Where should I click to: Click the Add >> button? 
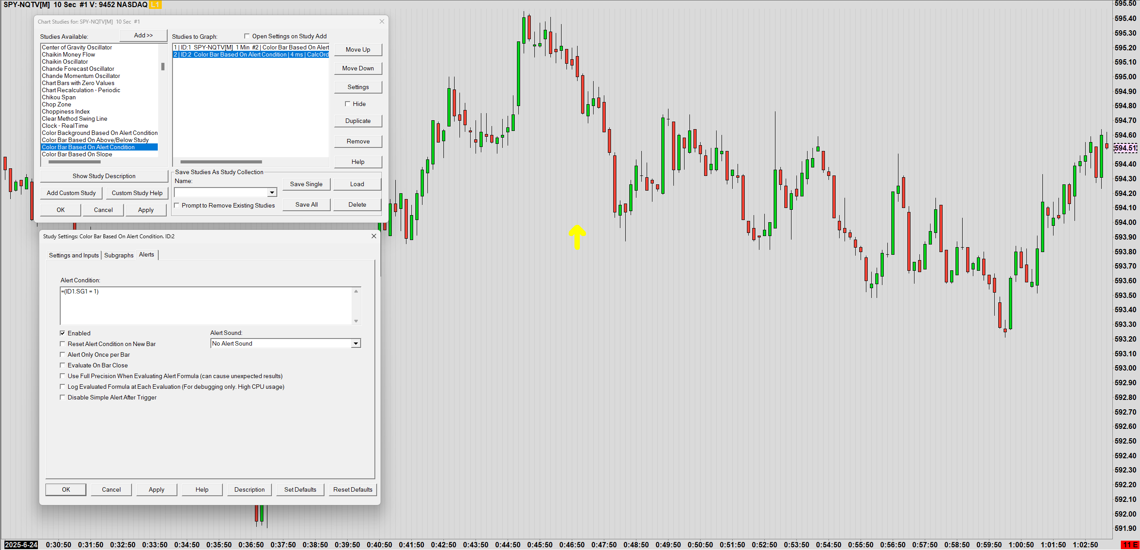(x=143, y=35)
